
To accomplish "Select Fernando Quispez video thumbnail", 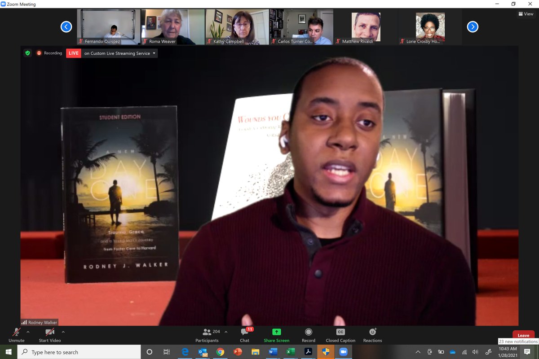I will pyautogui.click(x=108, y=26).
